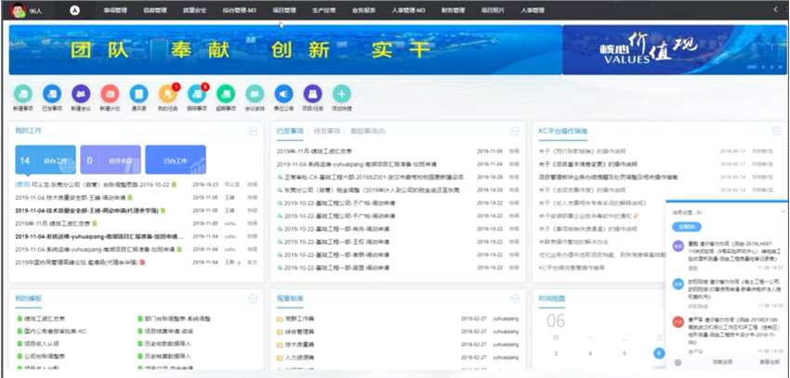Open the teal 会议安排 shortcut icon
This screenshot has width=790, height=378.
tap(255, 94)
